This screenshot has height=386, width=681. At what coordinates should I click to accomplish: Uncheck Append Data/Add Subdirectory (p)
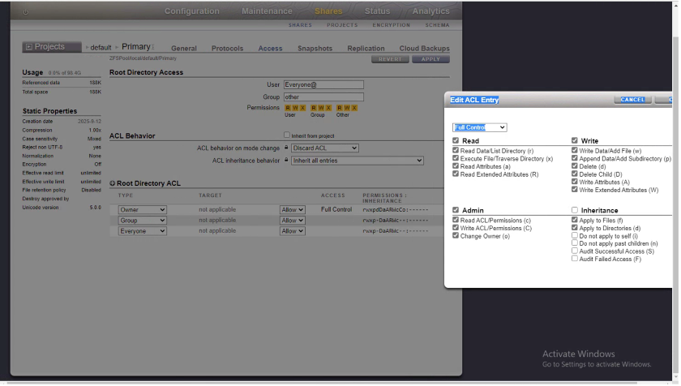[x=575, y=158]
